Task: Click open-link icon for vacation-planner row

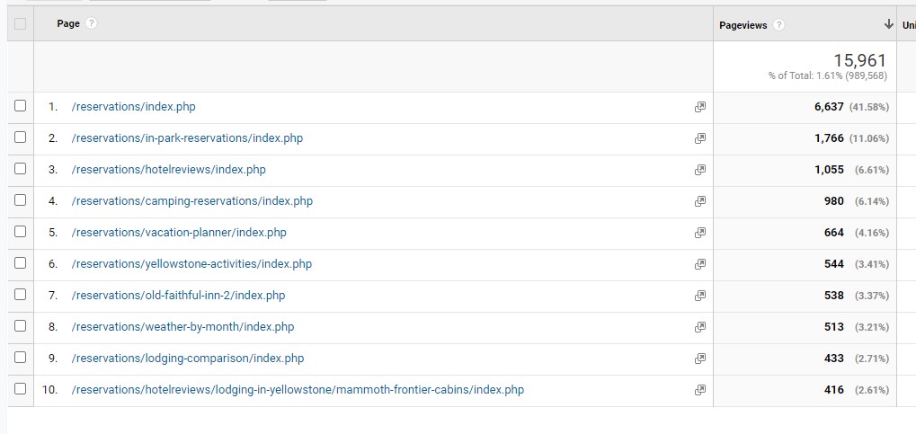Action: 699,233
